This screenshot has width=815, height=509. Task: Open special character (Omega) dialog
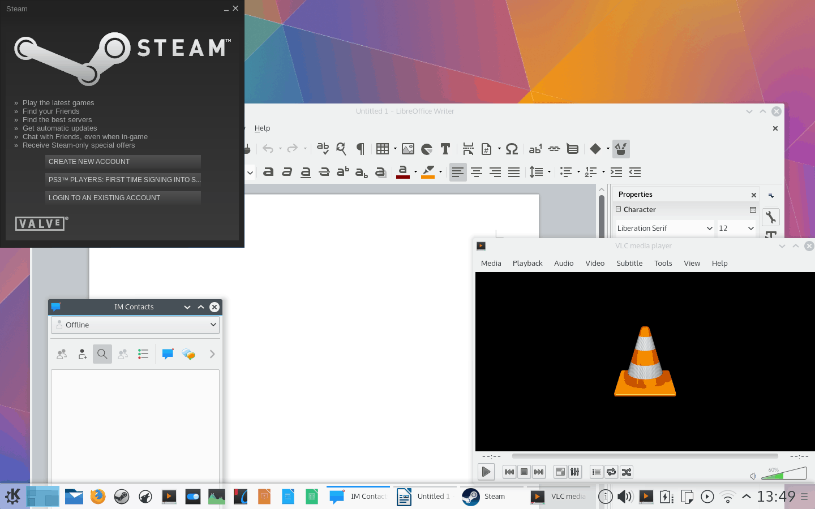click(512, 149)
